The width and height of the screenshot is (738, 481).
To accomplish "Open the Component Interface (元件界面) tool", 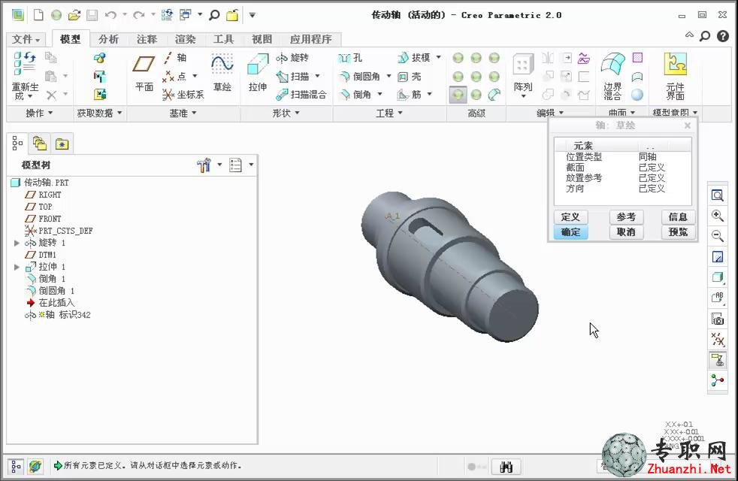I will point(676,75).
